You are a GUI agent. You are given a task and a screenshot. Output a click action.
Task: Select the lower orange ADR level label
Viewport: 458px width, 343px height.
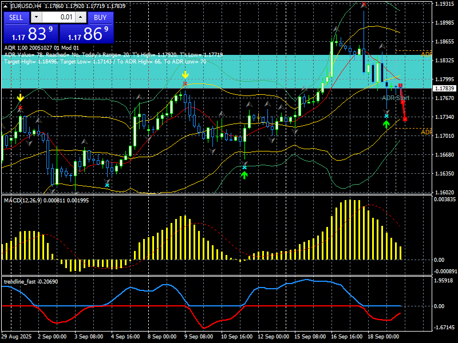tap(426, 133)
